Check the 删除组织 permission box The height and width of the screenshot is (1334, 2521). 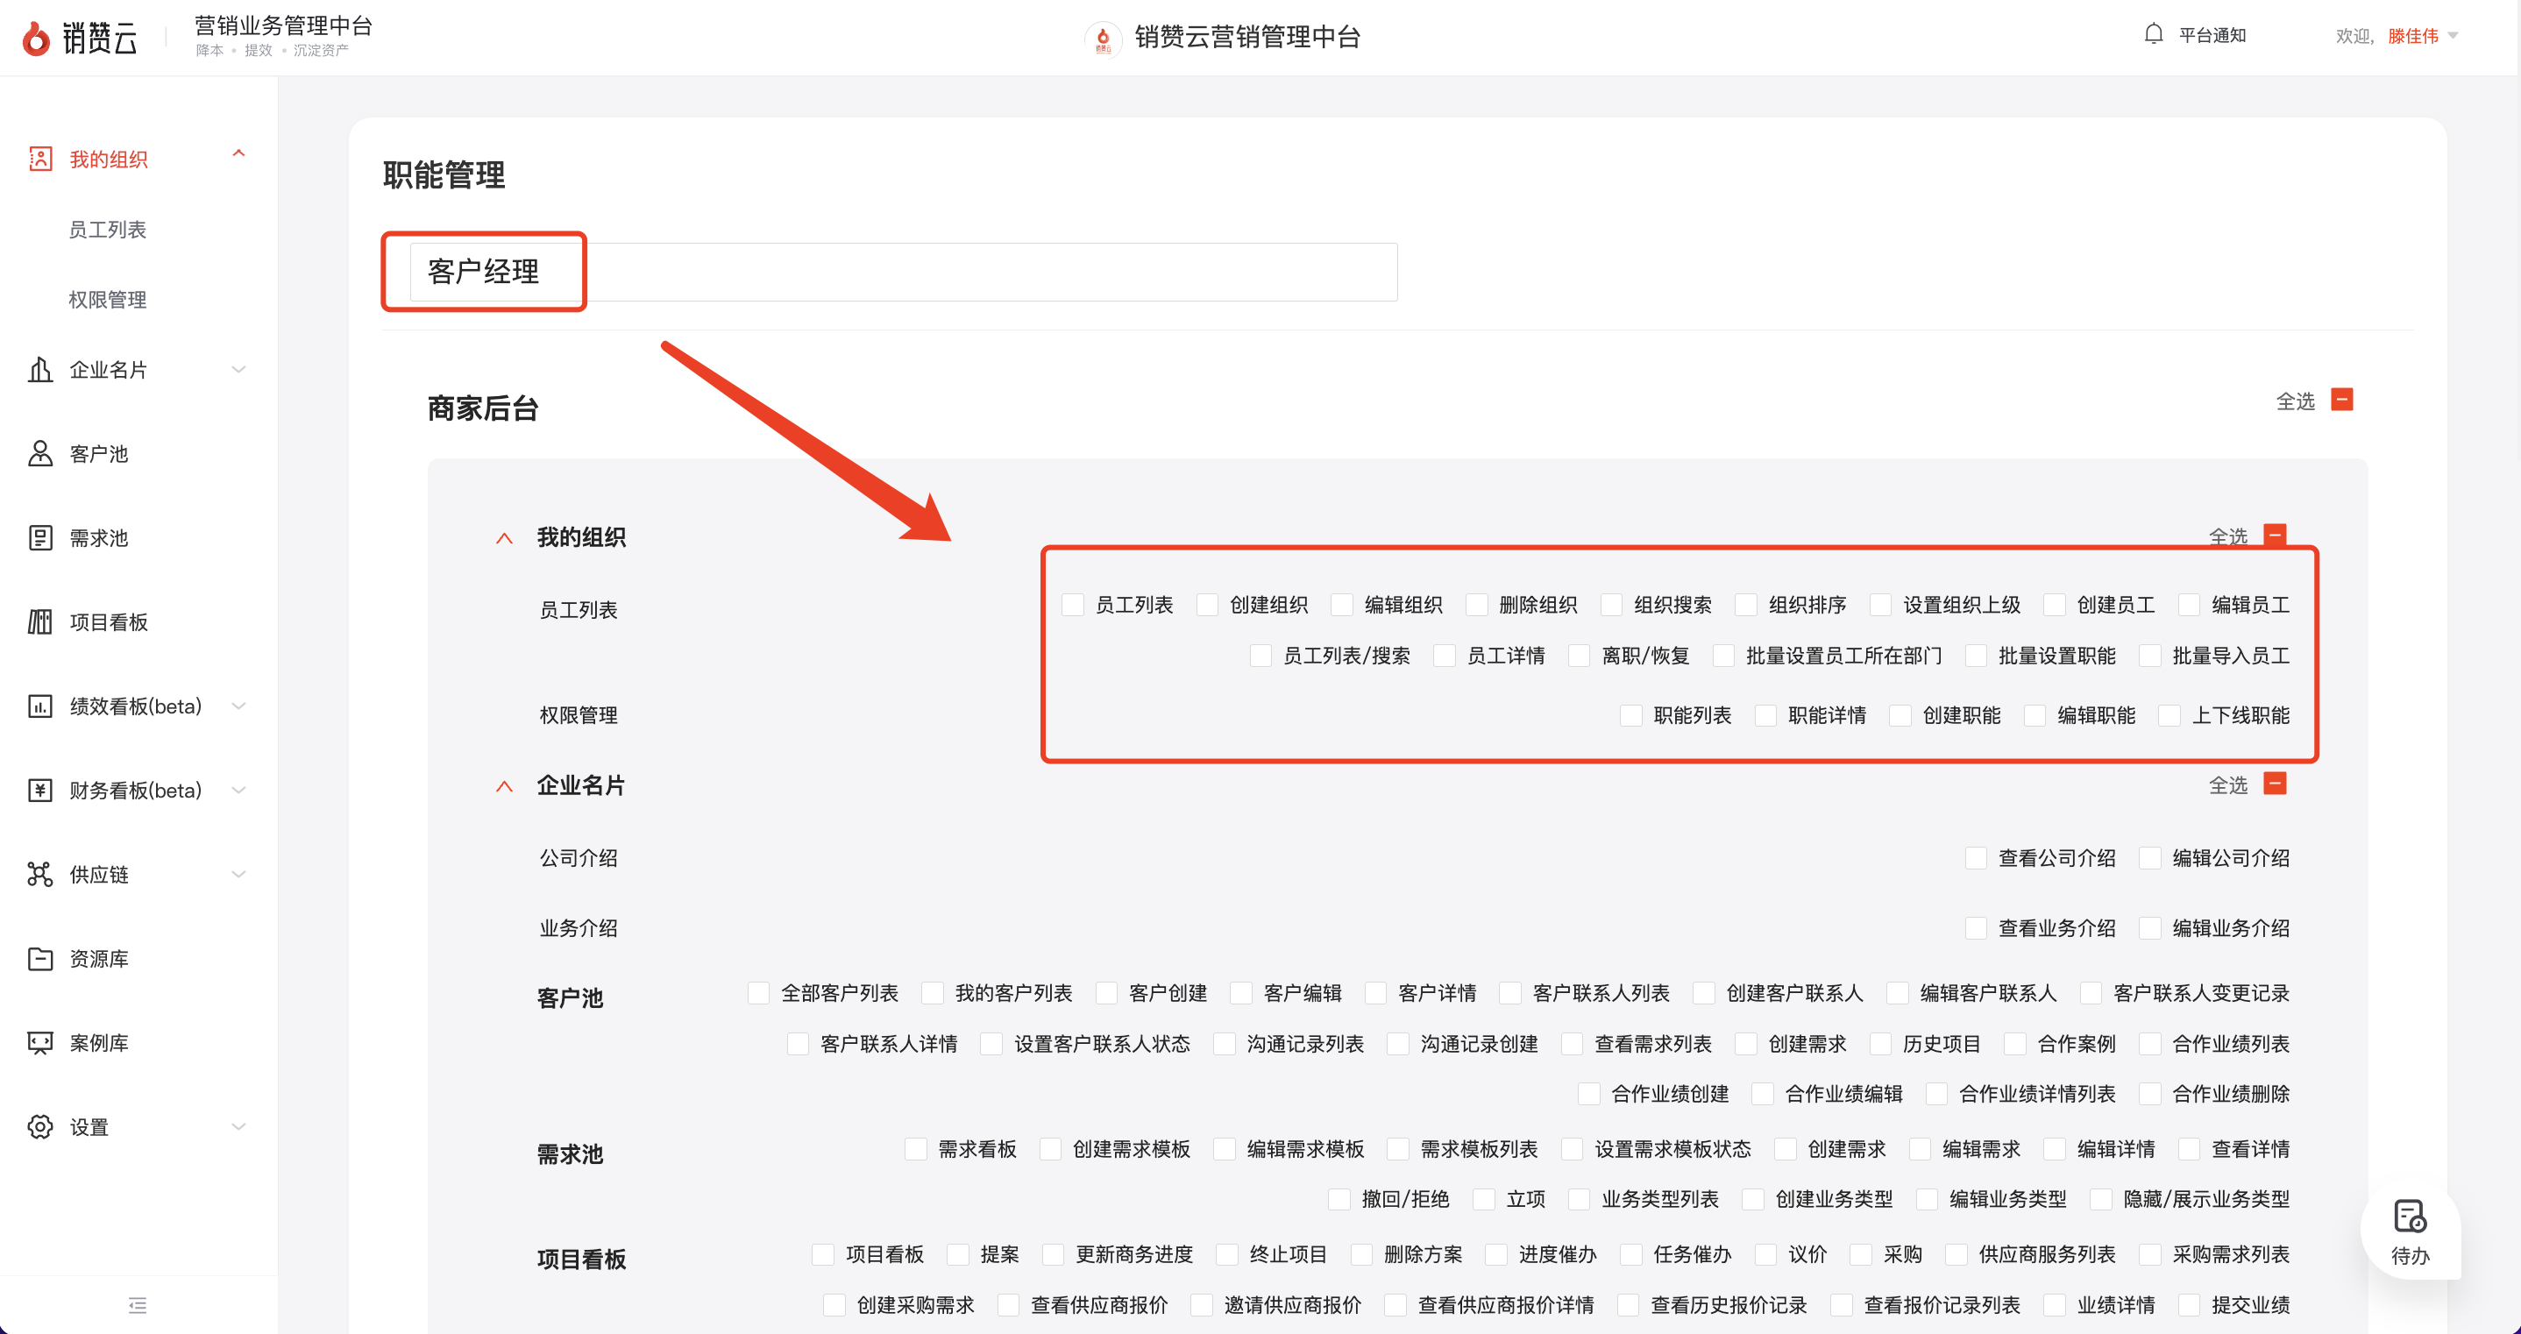pos(1477,604)
